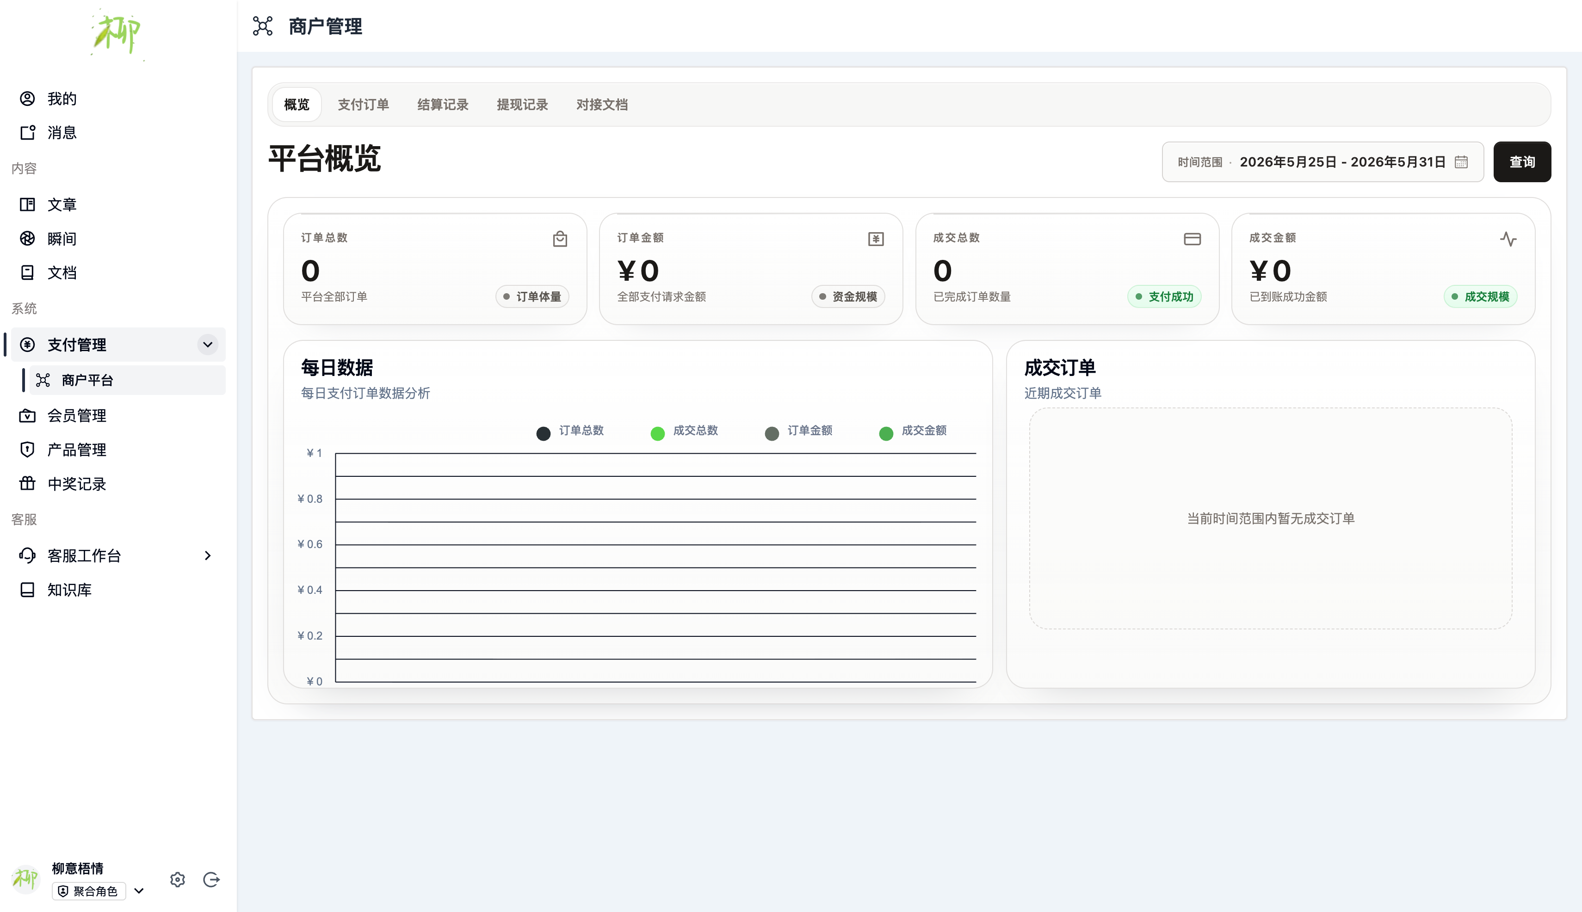
Task: Click the logout icon at sidebar bottom
Action: 211,880
